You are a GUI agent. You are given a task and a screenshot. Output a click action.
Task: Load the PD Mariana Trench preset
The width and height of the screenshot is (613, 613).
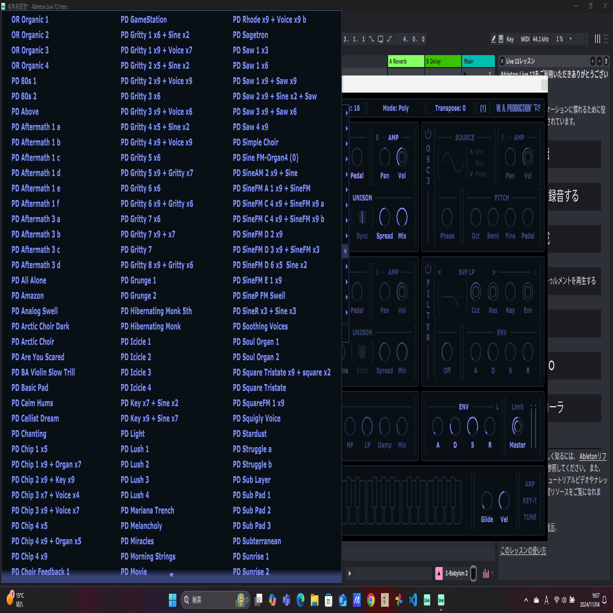click(147, 510)
